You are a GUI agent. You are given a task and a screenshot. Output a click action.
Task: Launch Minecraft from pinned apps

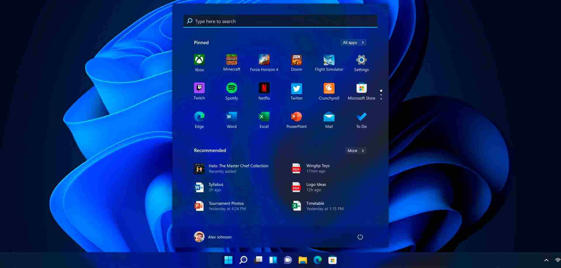point(232,63)
